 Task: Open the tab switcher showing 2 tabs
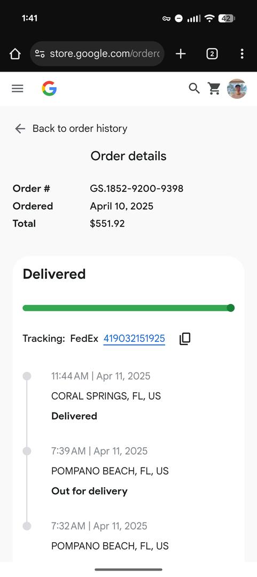pyautogui.click(x=212, y=54)
